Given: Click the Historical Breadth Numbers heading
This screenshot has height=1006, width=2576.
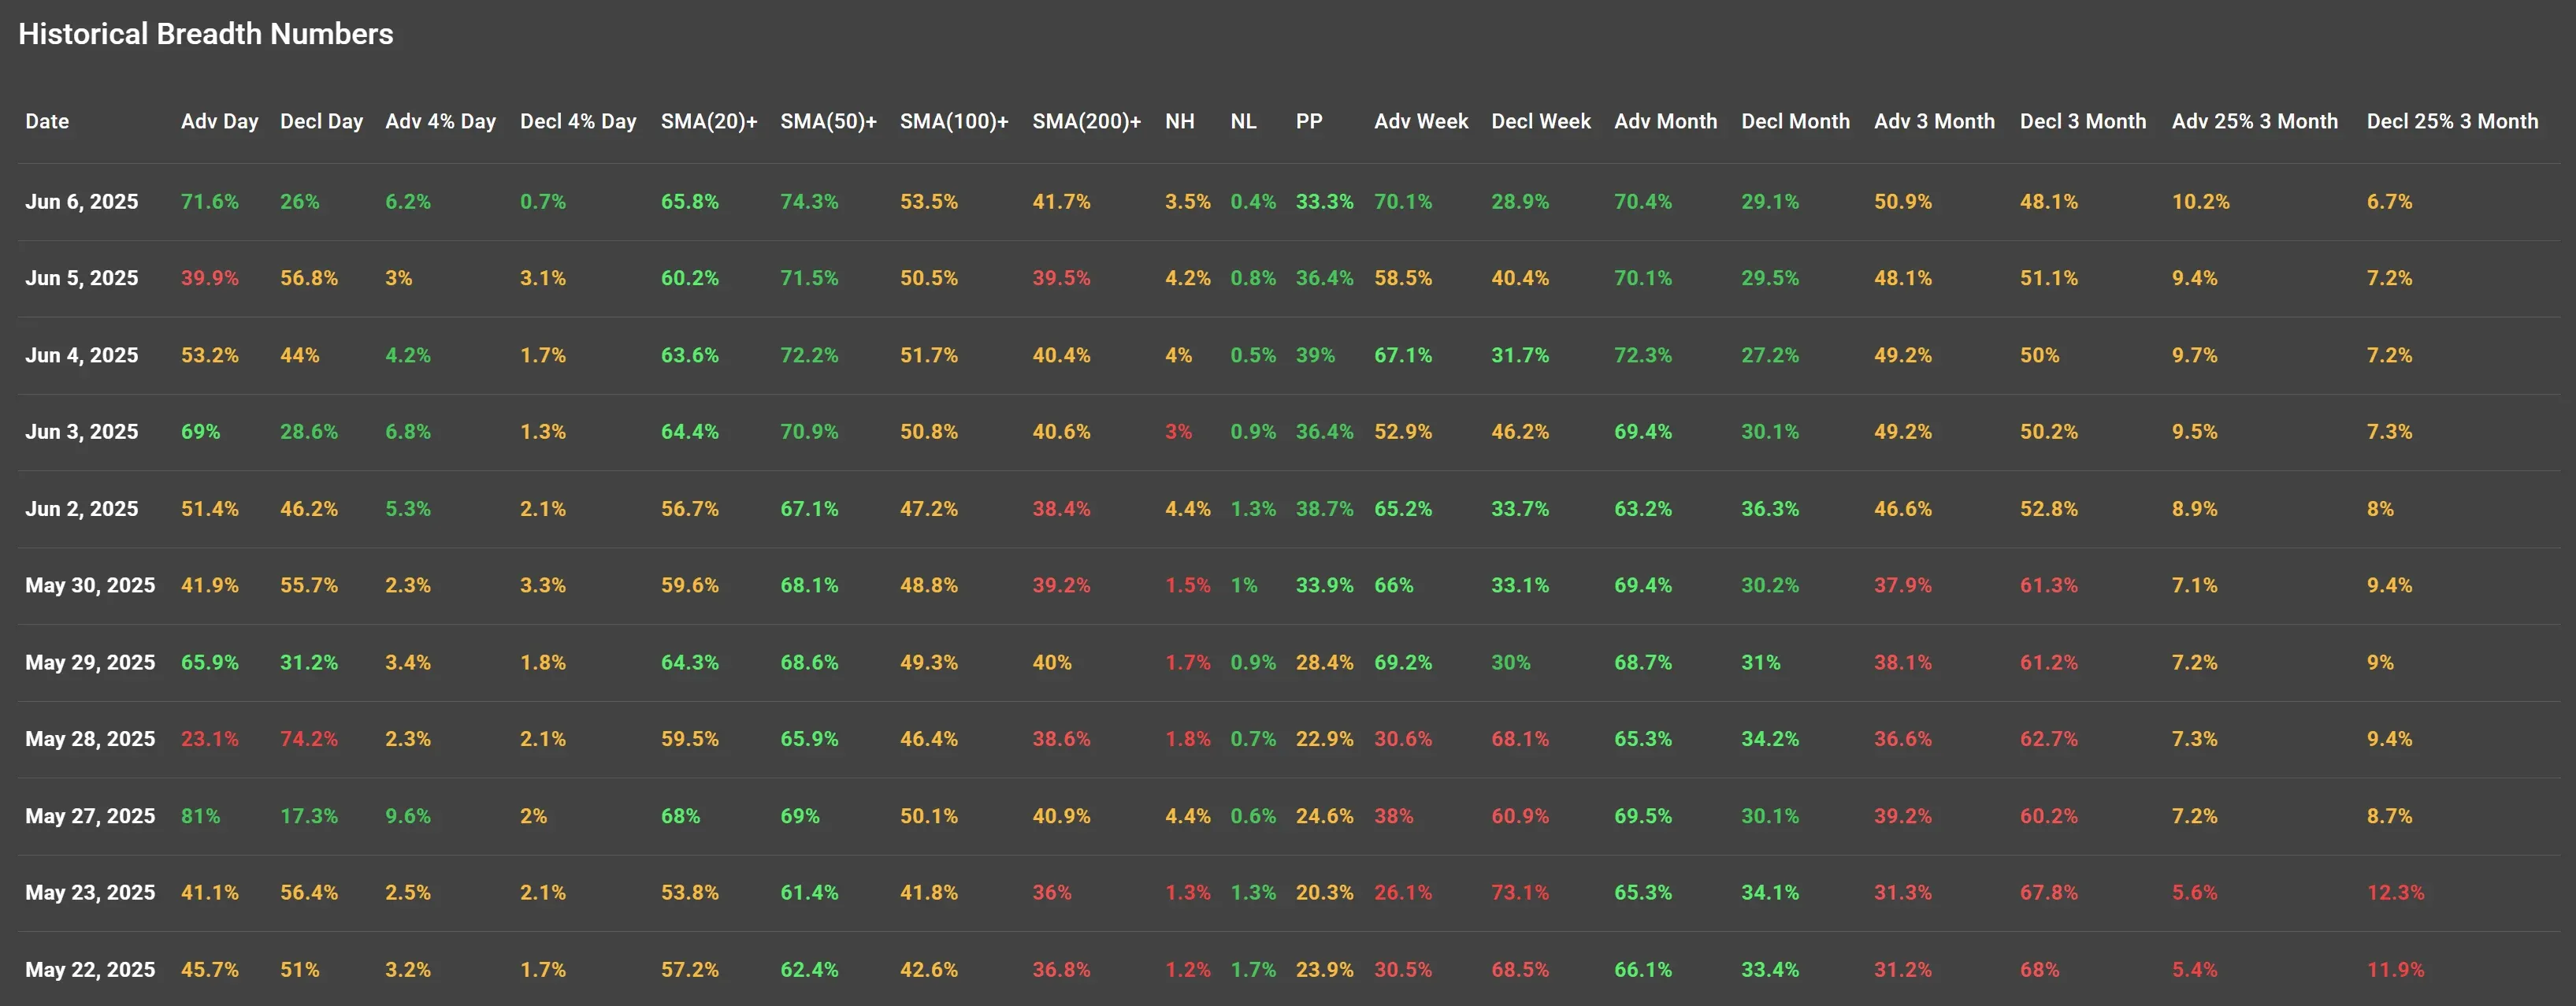Looking at the screenshot, I should [206, 34].
